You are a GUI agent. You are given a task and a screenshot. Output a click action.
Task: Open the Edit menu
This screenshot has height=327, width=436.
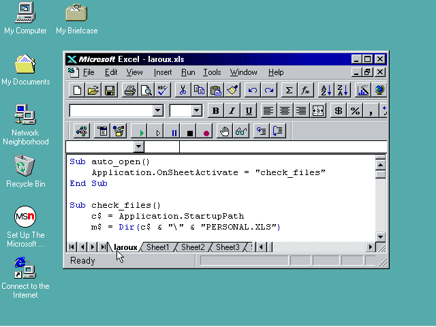coord(111,72)
